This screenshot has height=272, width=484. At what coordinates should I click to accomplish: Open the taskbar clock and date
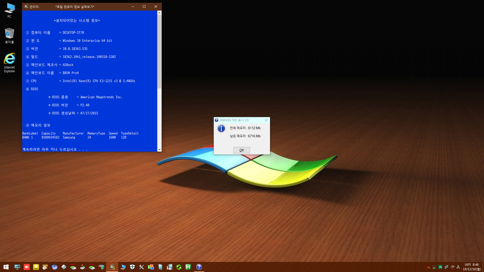472,267
